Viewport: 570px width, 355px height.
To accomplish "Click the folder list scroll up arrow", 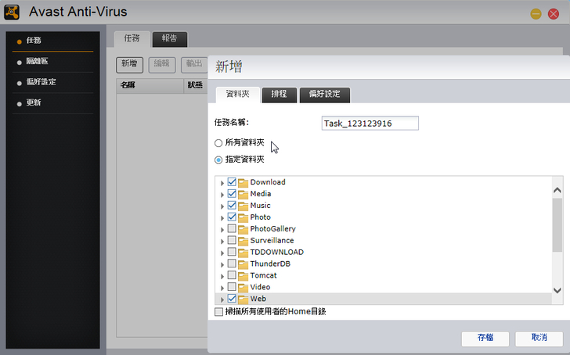I will 557,190.
